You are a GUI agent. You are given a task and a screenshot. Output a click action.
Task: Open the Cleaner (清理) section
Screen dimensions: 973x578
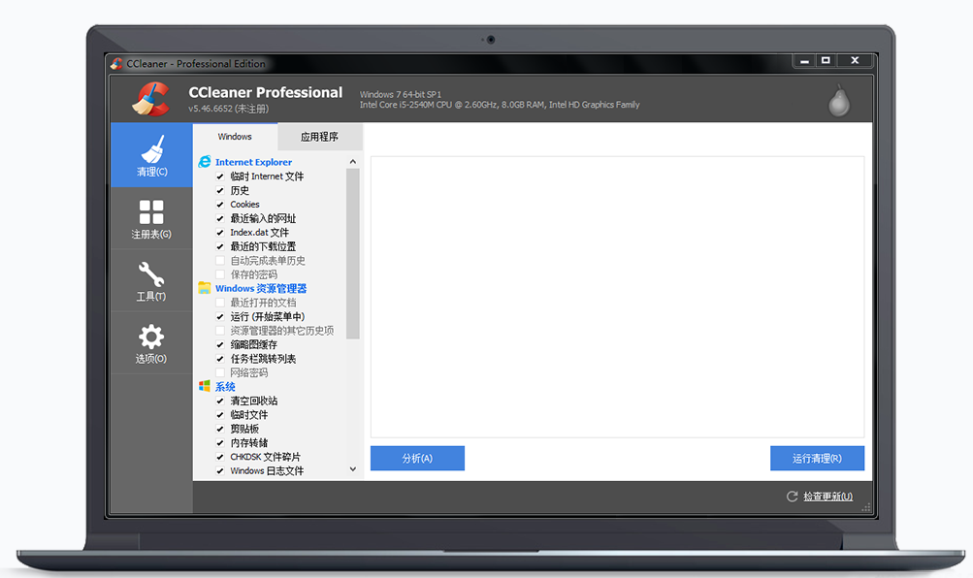click(x=151, y=155)
